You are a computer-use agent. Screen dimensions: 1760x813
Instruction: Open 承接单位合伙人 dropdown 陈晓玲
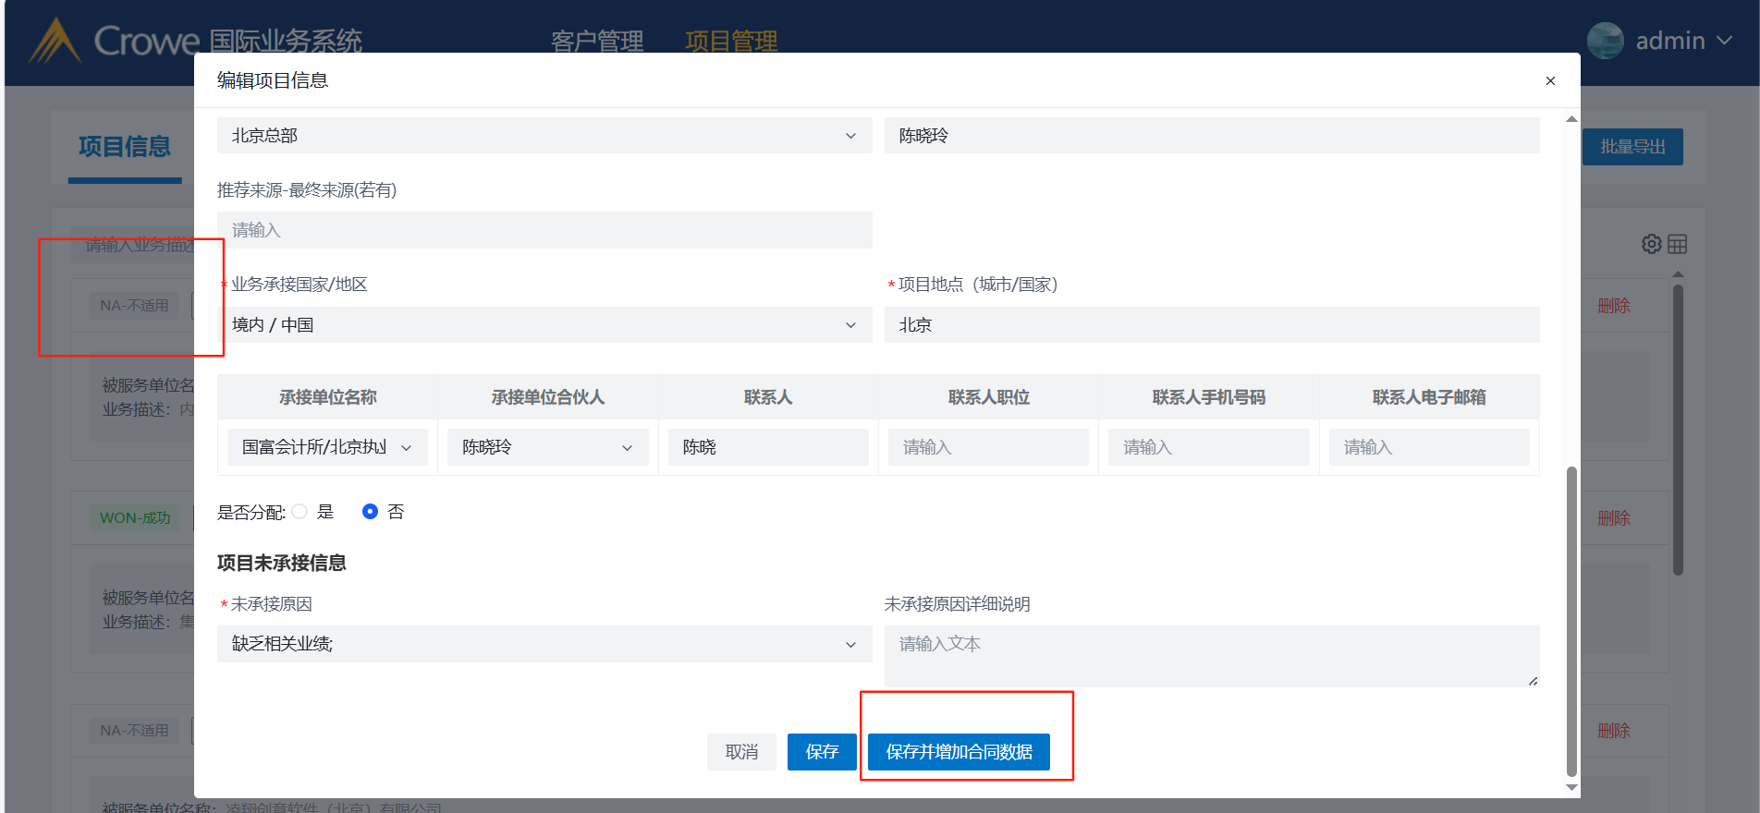point(547,447)
